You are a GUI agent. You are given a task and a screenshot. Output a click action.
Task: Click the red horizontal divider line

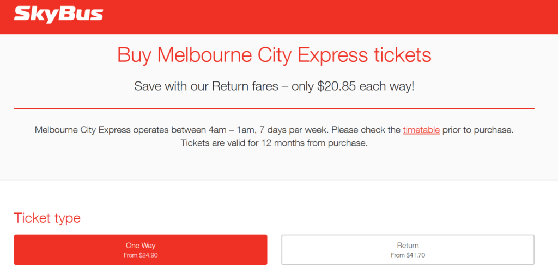tap(274, 109)
